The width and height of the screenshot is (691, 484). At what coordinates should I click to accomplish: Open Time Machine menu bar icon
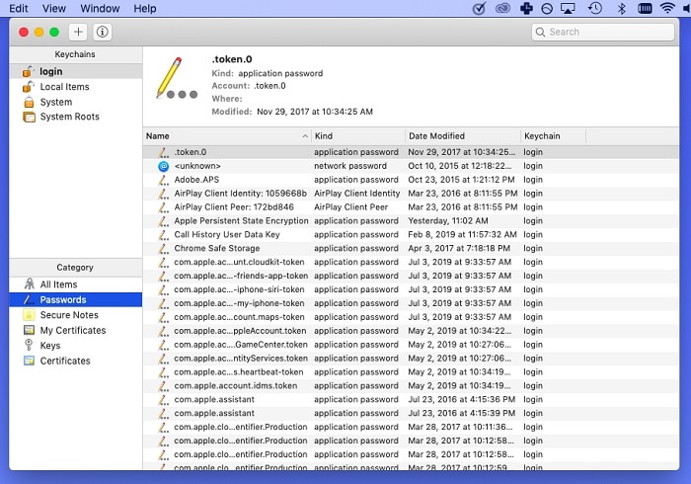(595, 8)
